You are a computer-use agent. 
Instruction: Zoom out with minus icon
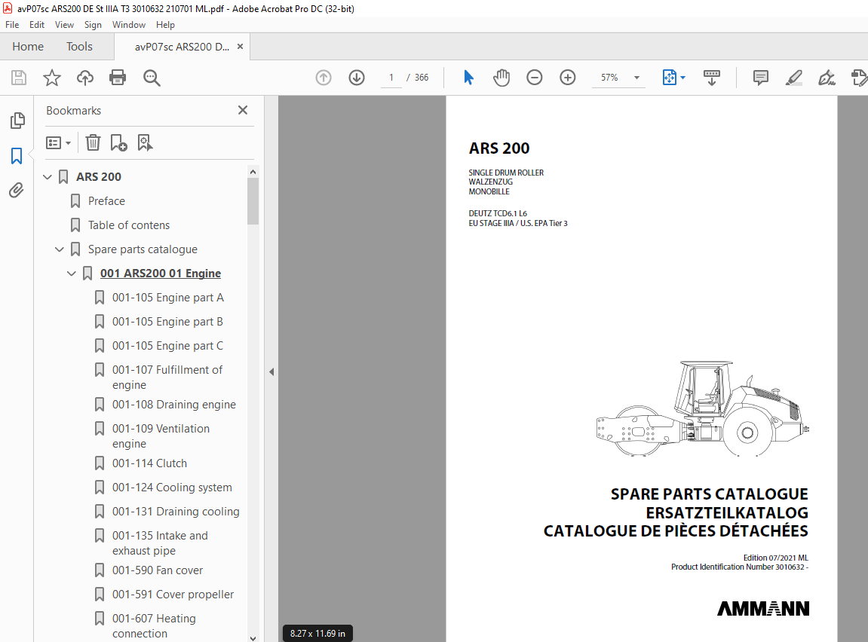534,78
